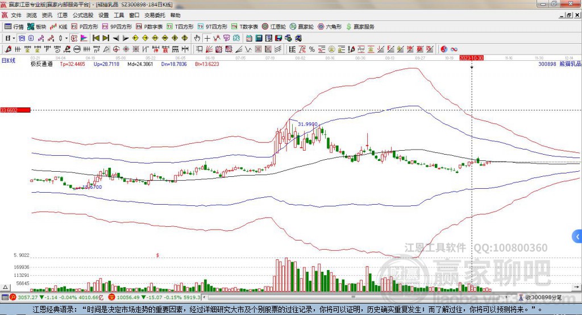This screenshot has height=315, width=582.
Task: Click the triangle button beside volume panel
Action: 5,287
